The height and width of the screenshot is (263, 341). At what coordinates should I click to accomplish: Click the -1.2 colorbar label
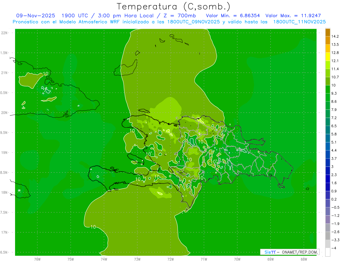335,215
